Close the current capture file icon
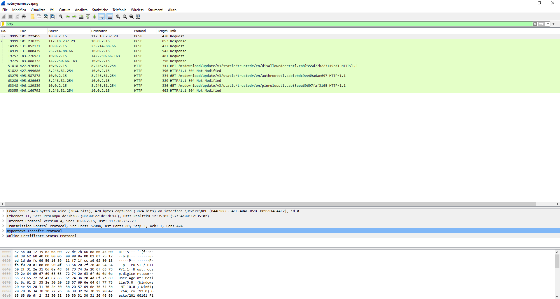The width and height of the screenshot is (560, 299). click(x=46, y=17)
